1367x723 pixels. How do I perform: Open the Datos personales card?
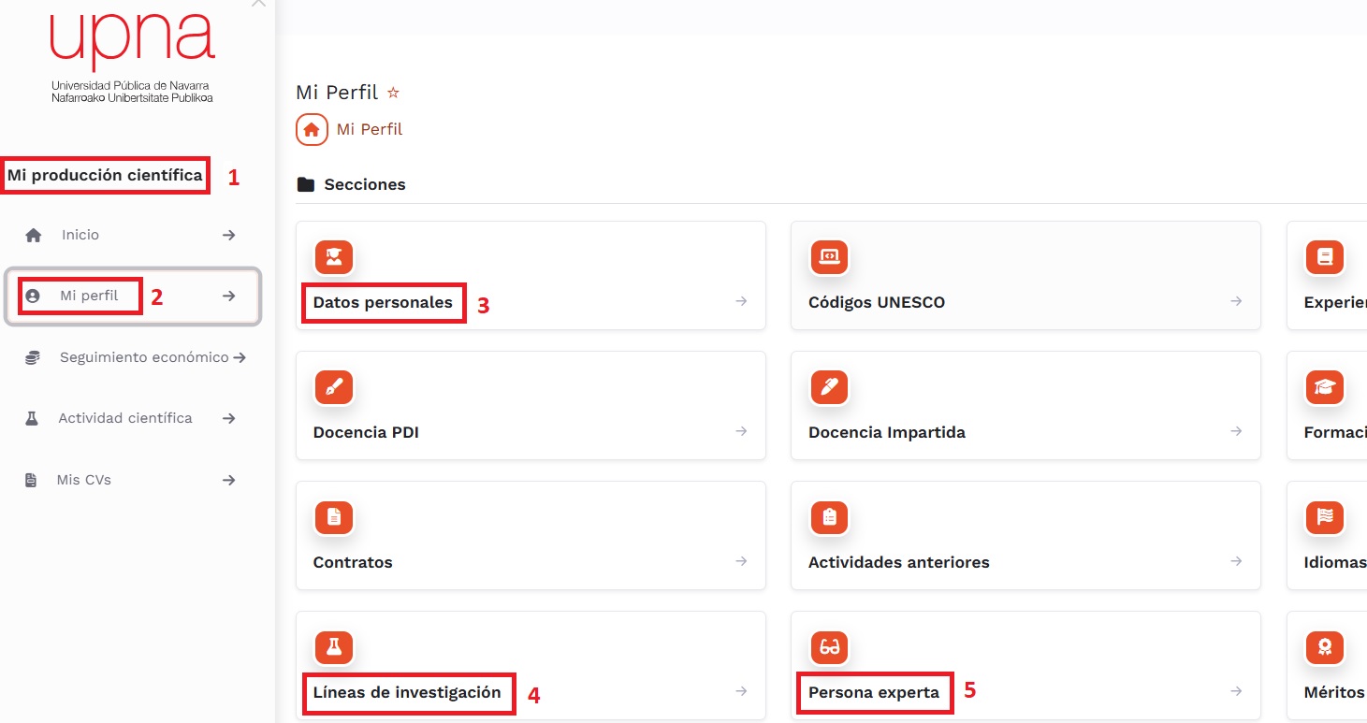pos(530,276)
